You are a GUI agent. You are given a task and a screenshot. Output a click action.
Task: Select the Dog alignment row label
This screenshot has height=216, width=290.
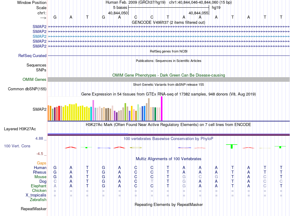[43, 182]
